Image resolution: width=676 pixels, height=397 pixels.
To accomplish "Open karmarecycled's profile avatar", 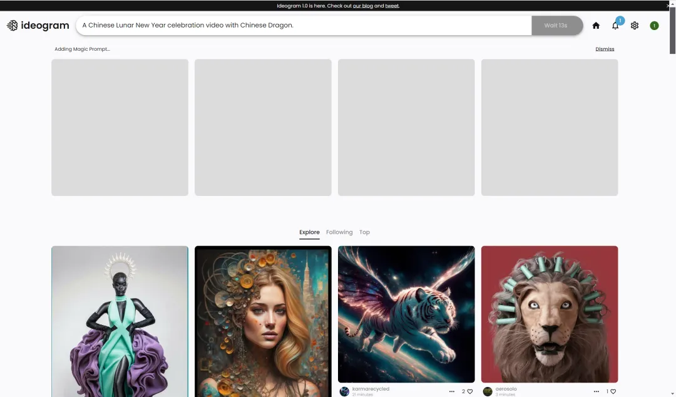I will coord(344,391).
